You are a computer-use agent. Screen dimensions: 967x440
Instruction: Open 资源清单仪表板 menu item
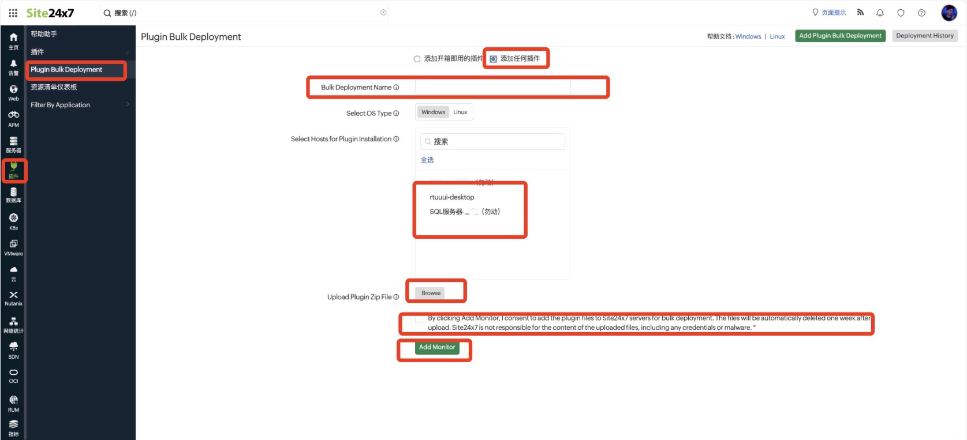54,87
